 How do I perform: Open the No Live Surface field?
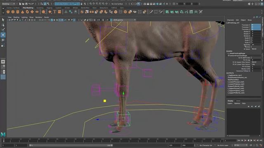[x=117, y=4]
